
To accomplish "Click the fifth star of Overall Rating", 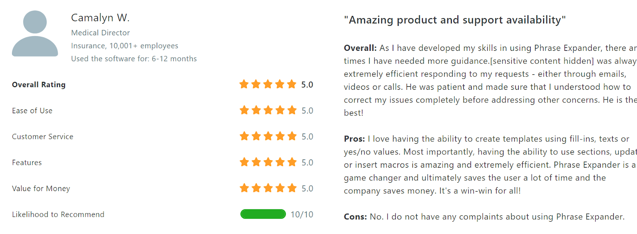I will [292, 84].
